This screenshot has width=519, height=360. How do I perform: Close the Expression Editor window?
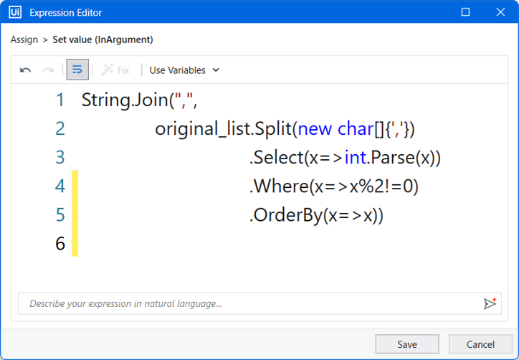pos(500,12)
